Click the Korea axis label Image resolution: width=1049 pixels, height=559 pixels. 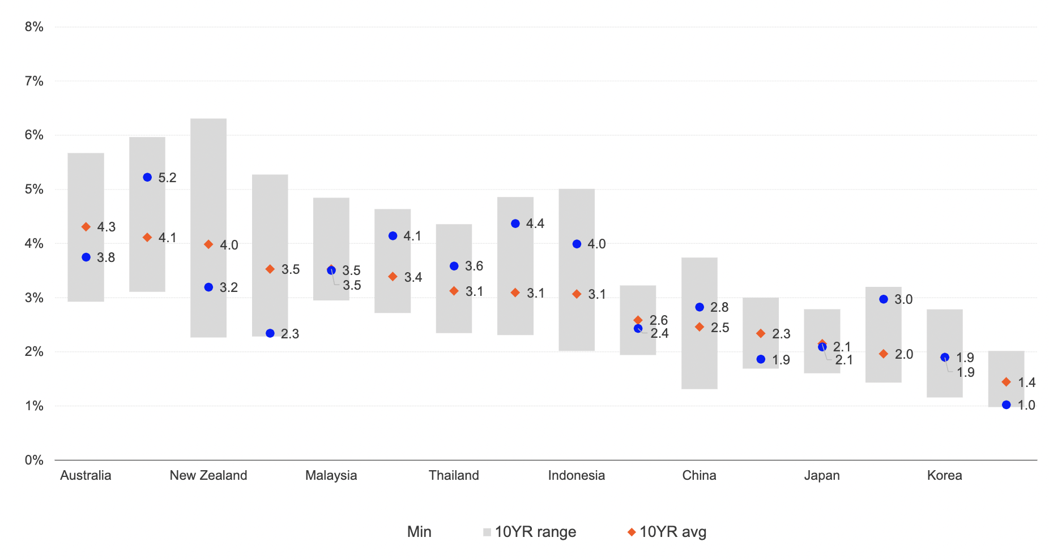(x=944, y=476)
